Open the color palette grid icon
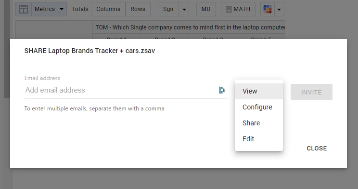The width and height of the screenshot is (358, 189). pyautogui.click(x=268, y=9)
